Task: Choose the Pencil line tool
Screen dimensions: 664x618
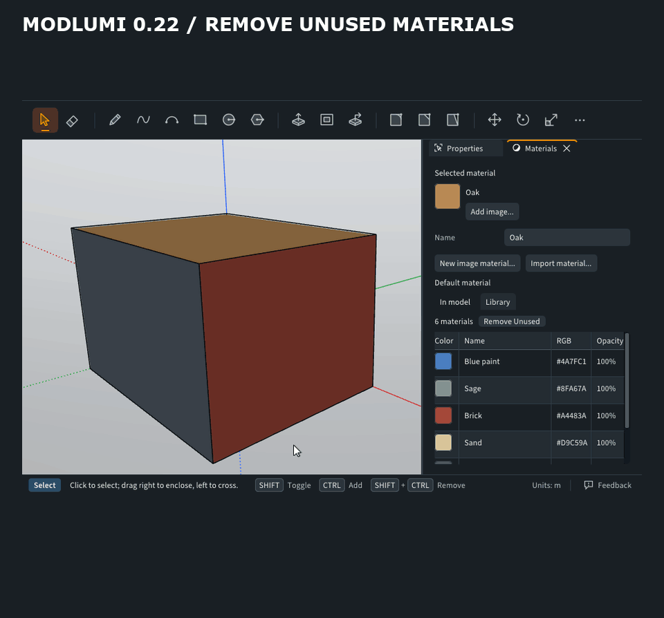Action: pos(115,120)
